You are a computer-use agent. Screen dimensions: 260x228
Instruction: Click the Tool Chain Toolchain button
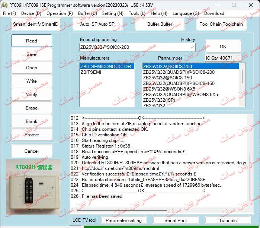[x=221, y=24]
